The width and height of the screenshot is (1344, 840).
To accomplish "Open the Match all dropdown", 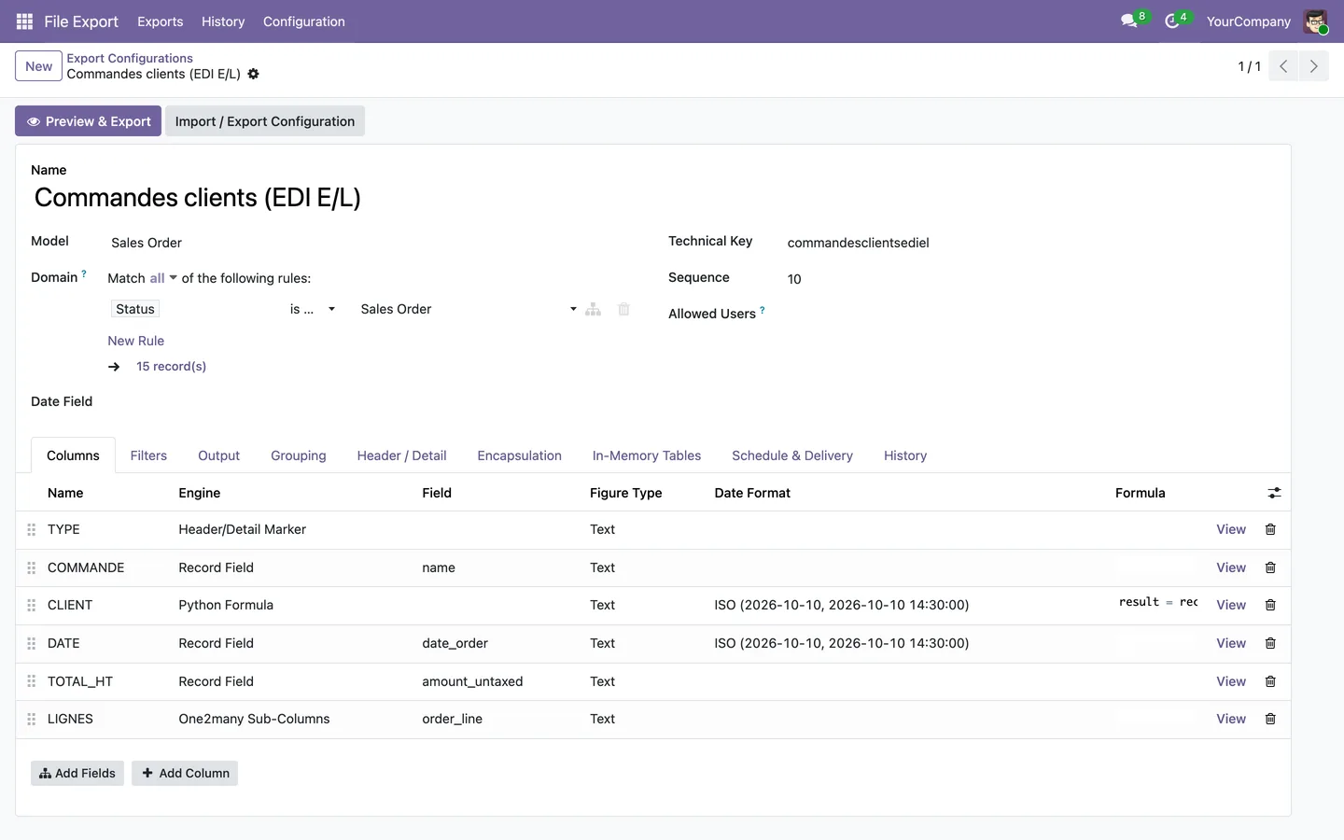I will tap(162, 278).
